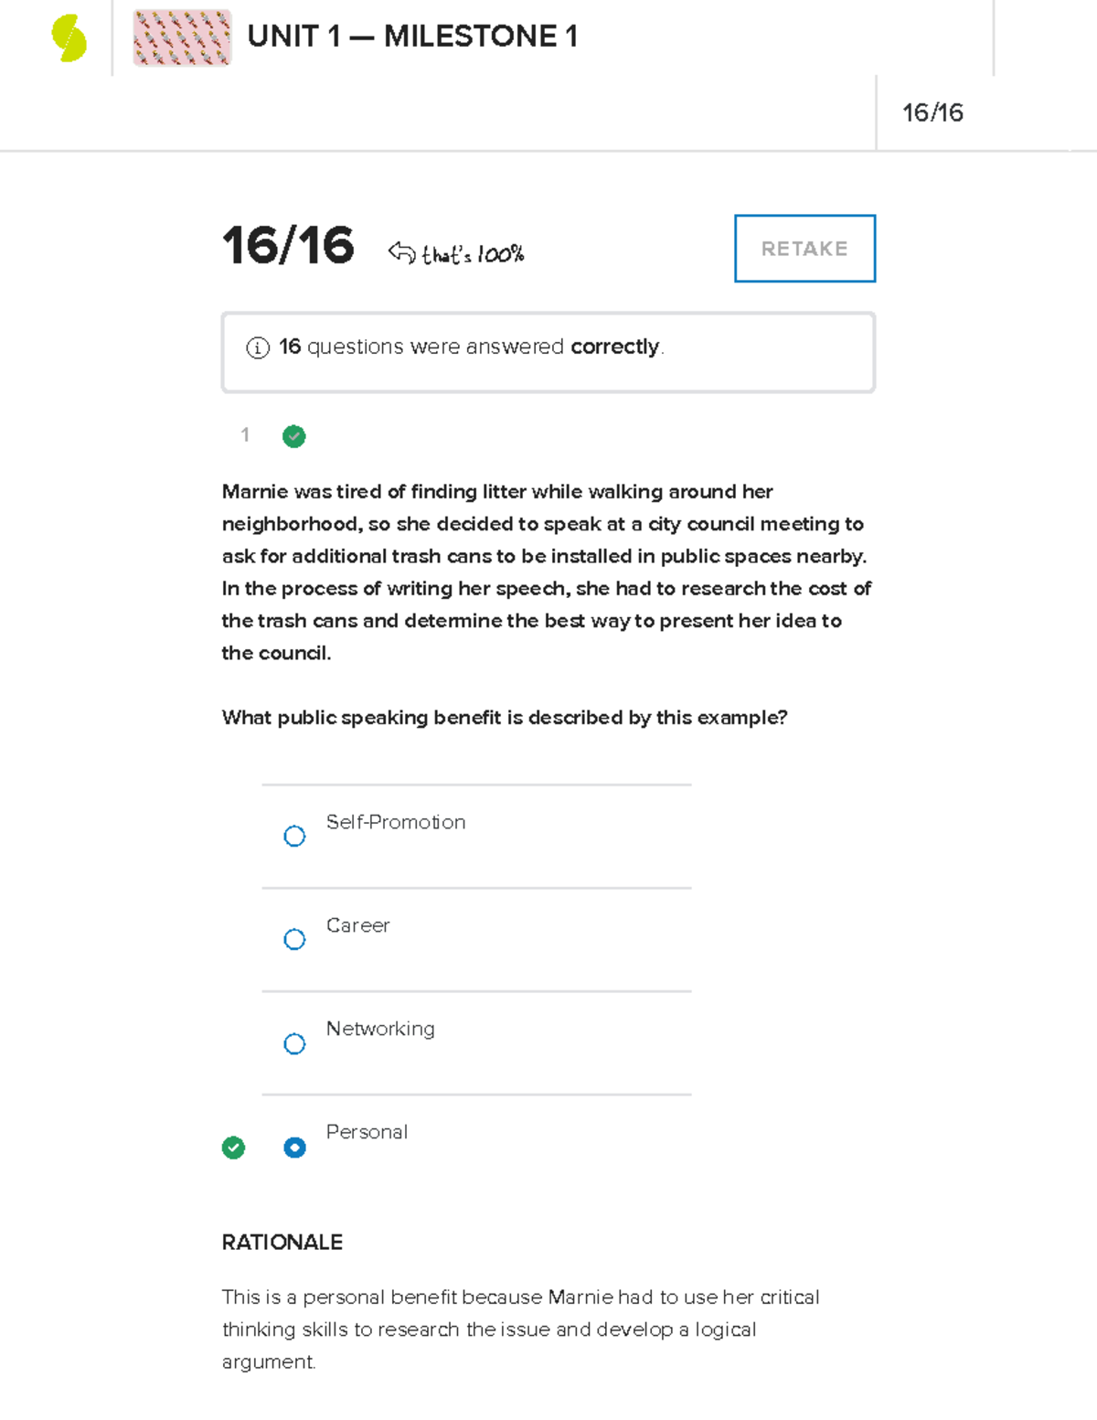Click green checkmark beside question number 1

[293, 436]
